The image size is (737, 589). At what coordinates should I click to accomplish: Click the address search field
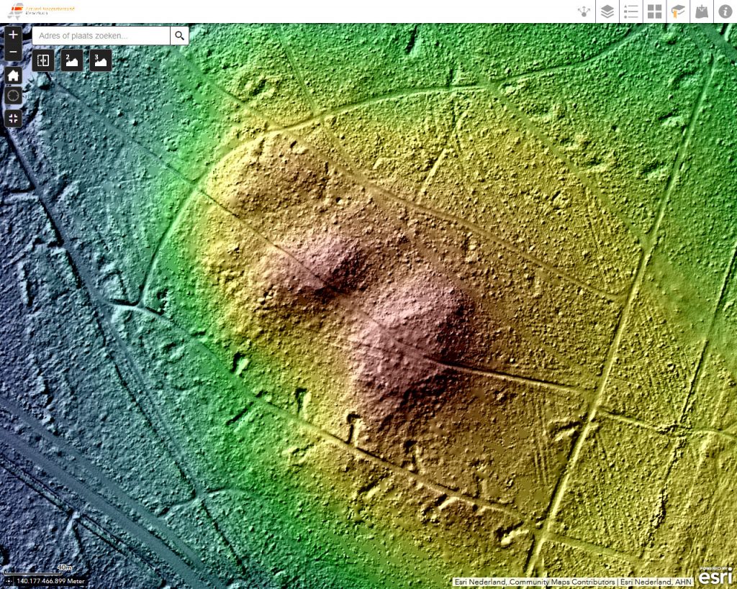pos(101,35)
